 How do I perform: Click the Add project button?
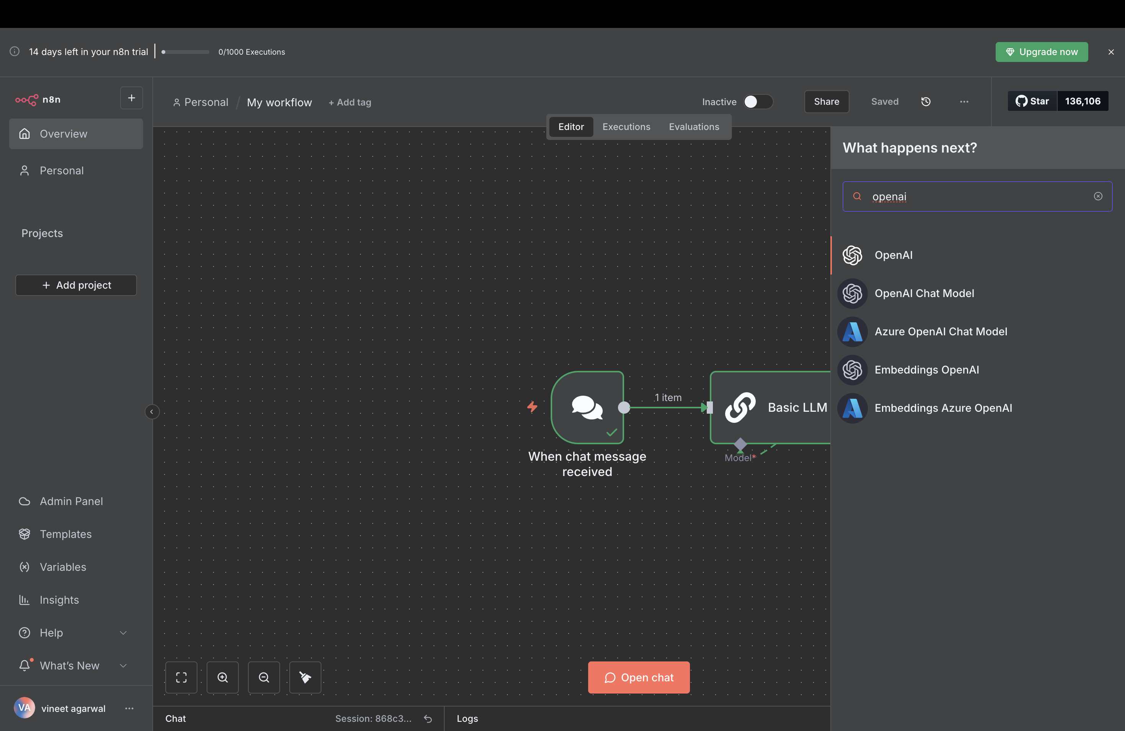(76, 285)
